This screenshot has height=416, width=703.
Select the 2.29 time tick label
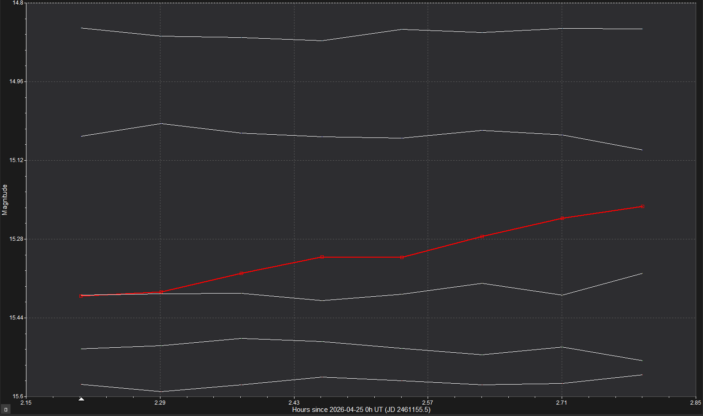click(x=160, y=403)
